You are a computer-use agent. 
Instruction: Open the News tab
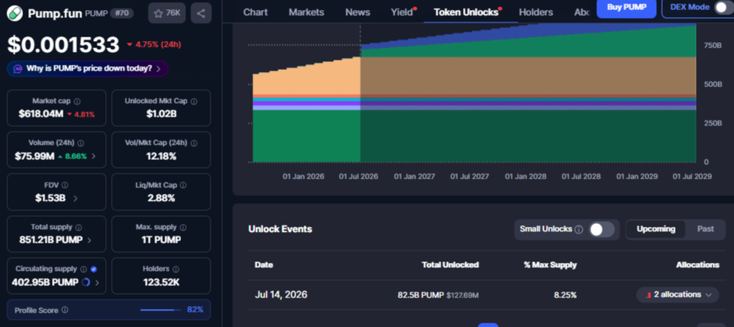coord(357,12)
